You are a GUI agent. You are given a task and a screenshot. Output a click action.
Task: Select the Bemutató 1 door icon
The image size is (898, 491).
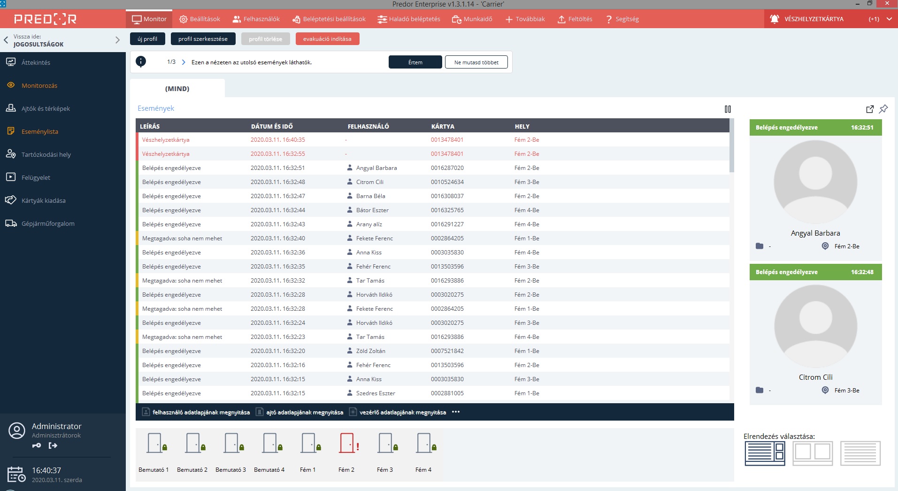[156, 443]
